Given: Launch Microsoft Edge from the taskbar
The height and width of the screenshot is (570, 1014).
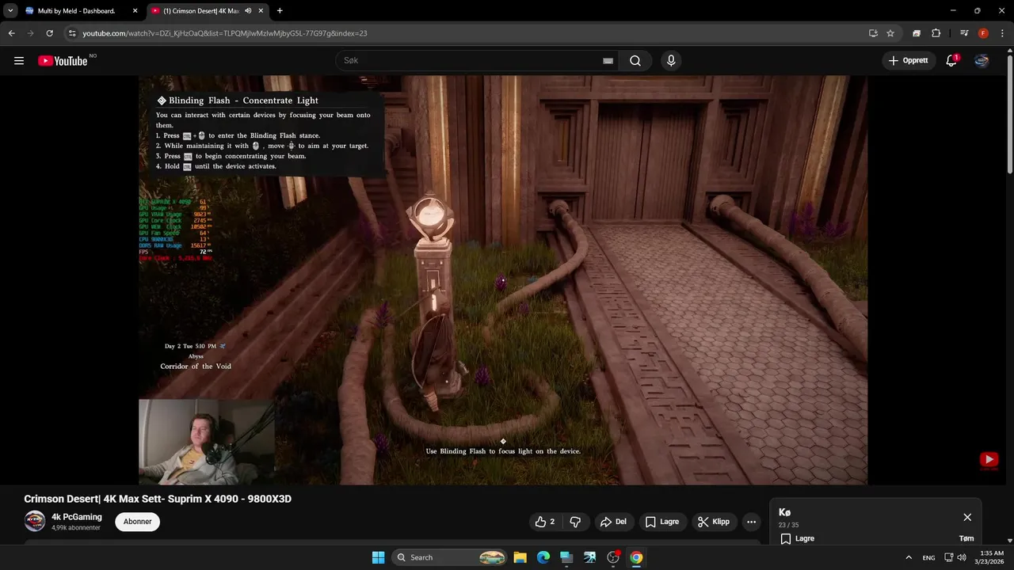Looking at the screenshot, I should [x=543, y=557].
